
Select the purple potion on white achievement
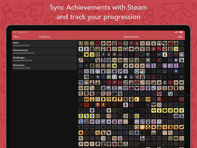[x=126, y=105]
